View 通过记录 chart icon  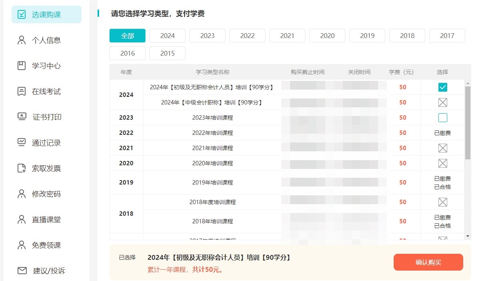point(22,143)
